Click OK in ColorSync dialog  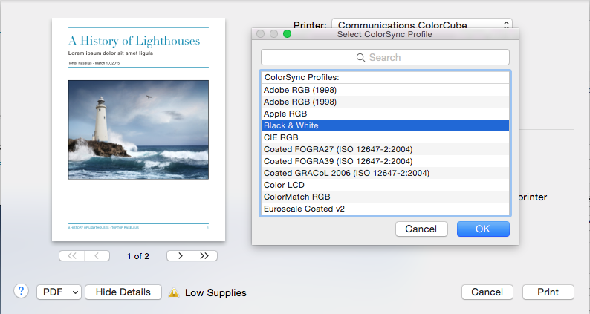point(483,229)
